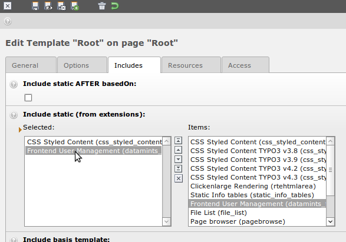Add CSS Styled Content from Items list

coord(258,142)
